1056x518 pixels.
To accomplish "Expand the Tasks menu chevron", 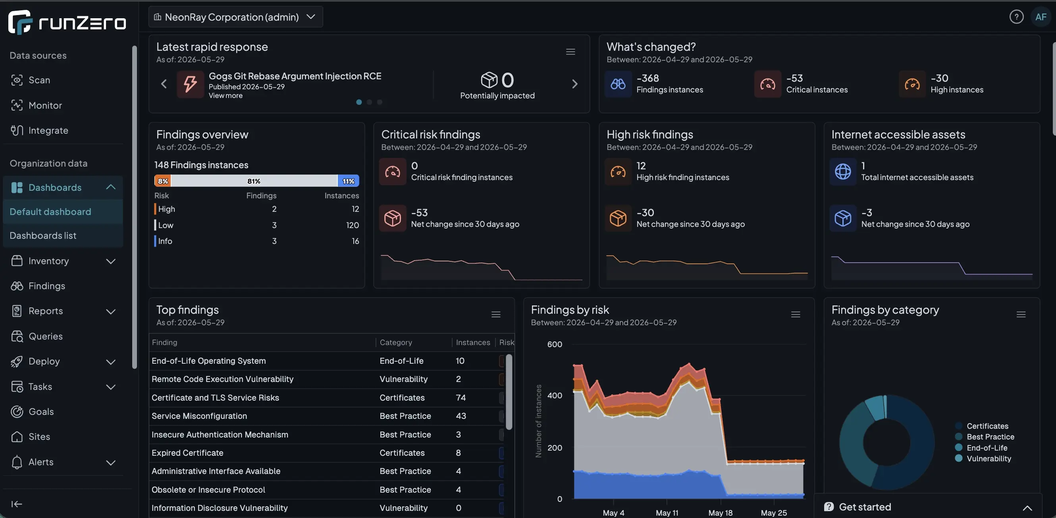I will pyautogui.click(x=111, y=387).
